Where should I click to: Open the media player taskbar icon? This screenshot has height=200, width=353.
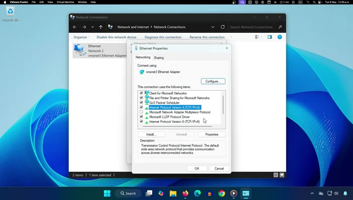[x=233, y=193]
